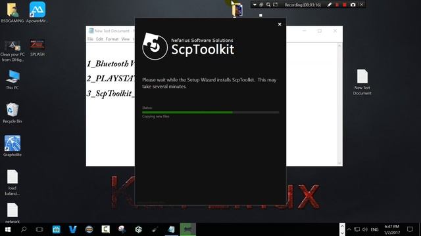Click the recorder zoom magnifier icon
The width and height of the screenshot is (421, 236).
(268, 5)
